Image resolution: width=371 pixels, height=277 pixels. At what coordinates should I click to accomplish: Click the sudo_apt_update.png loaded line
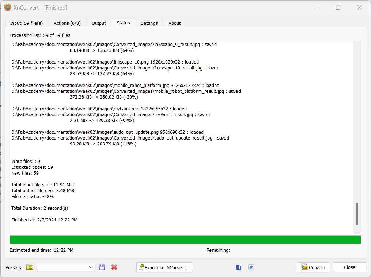click(107, 132)
